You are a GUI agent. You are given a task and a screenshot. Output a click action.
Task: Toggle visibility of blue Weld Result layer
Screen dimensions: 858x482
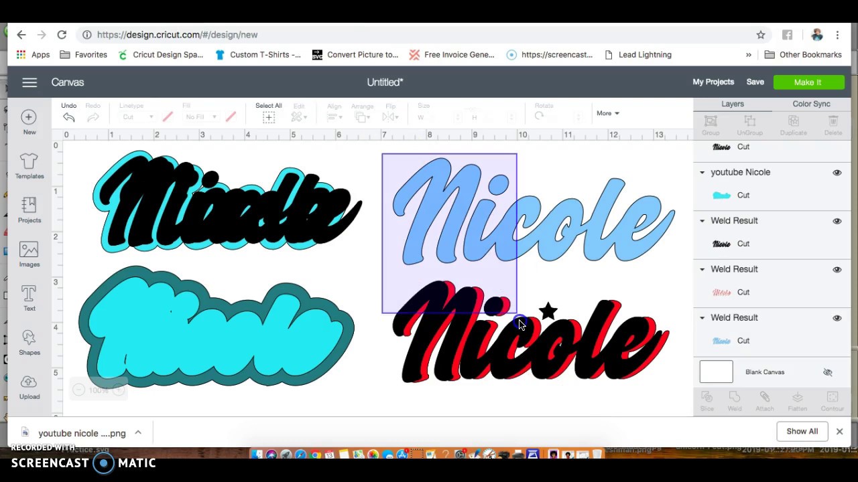click(837, 319)
